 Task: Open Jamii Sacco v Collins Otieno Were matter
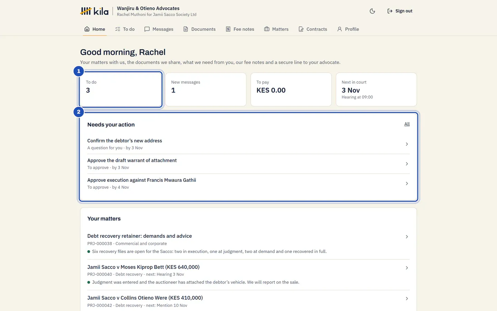pos(248,301)
